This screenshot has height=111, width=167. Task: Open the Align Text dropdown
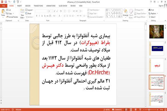point(92,14)
